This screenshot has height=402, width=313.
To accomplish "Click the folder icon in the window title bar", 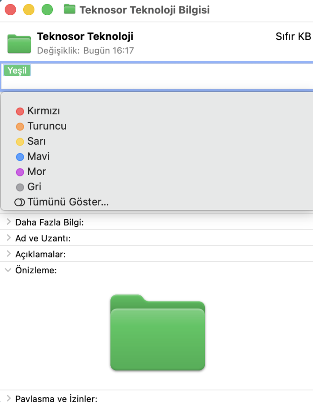I will point(70,9).
